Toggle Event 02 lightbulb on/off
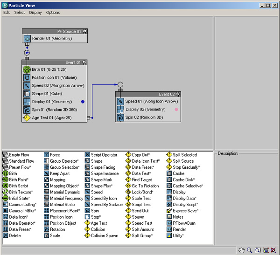The width and height of the screenshot is (280, 255). [178, 94]
